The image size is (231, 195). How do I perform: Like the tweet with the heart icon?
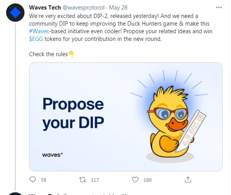point(135,180)
